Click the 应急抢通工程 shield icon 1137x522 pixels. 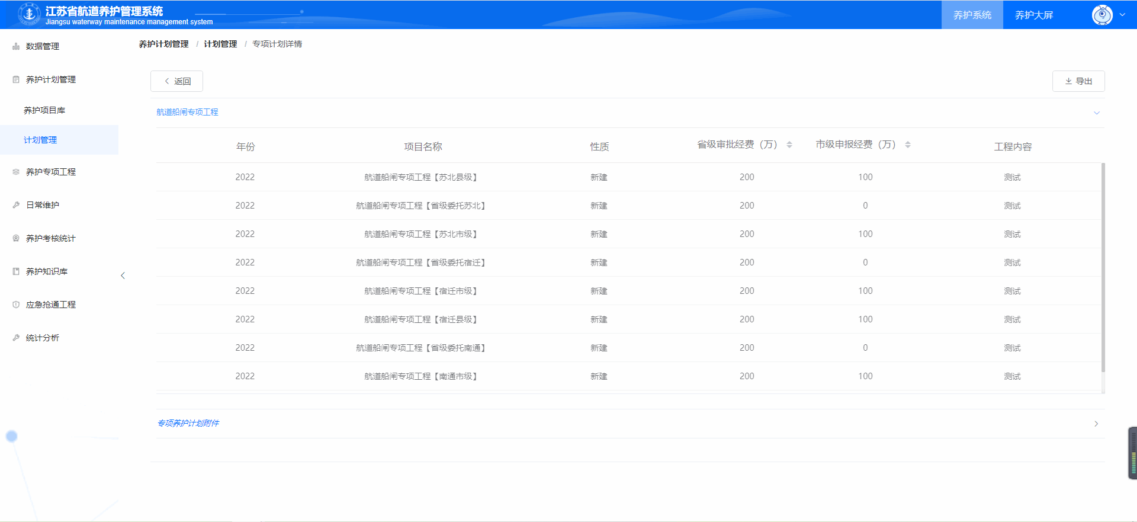16,305
